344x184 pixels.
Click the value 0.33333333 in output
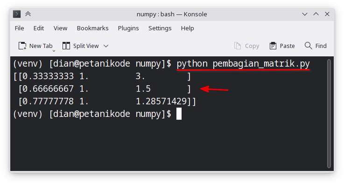48,76
